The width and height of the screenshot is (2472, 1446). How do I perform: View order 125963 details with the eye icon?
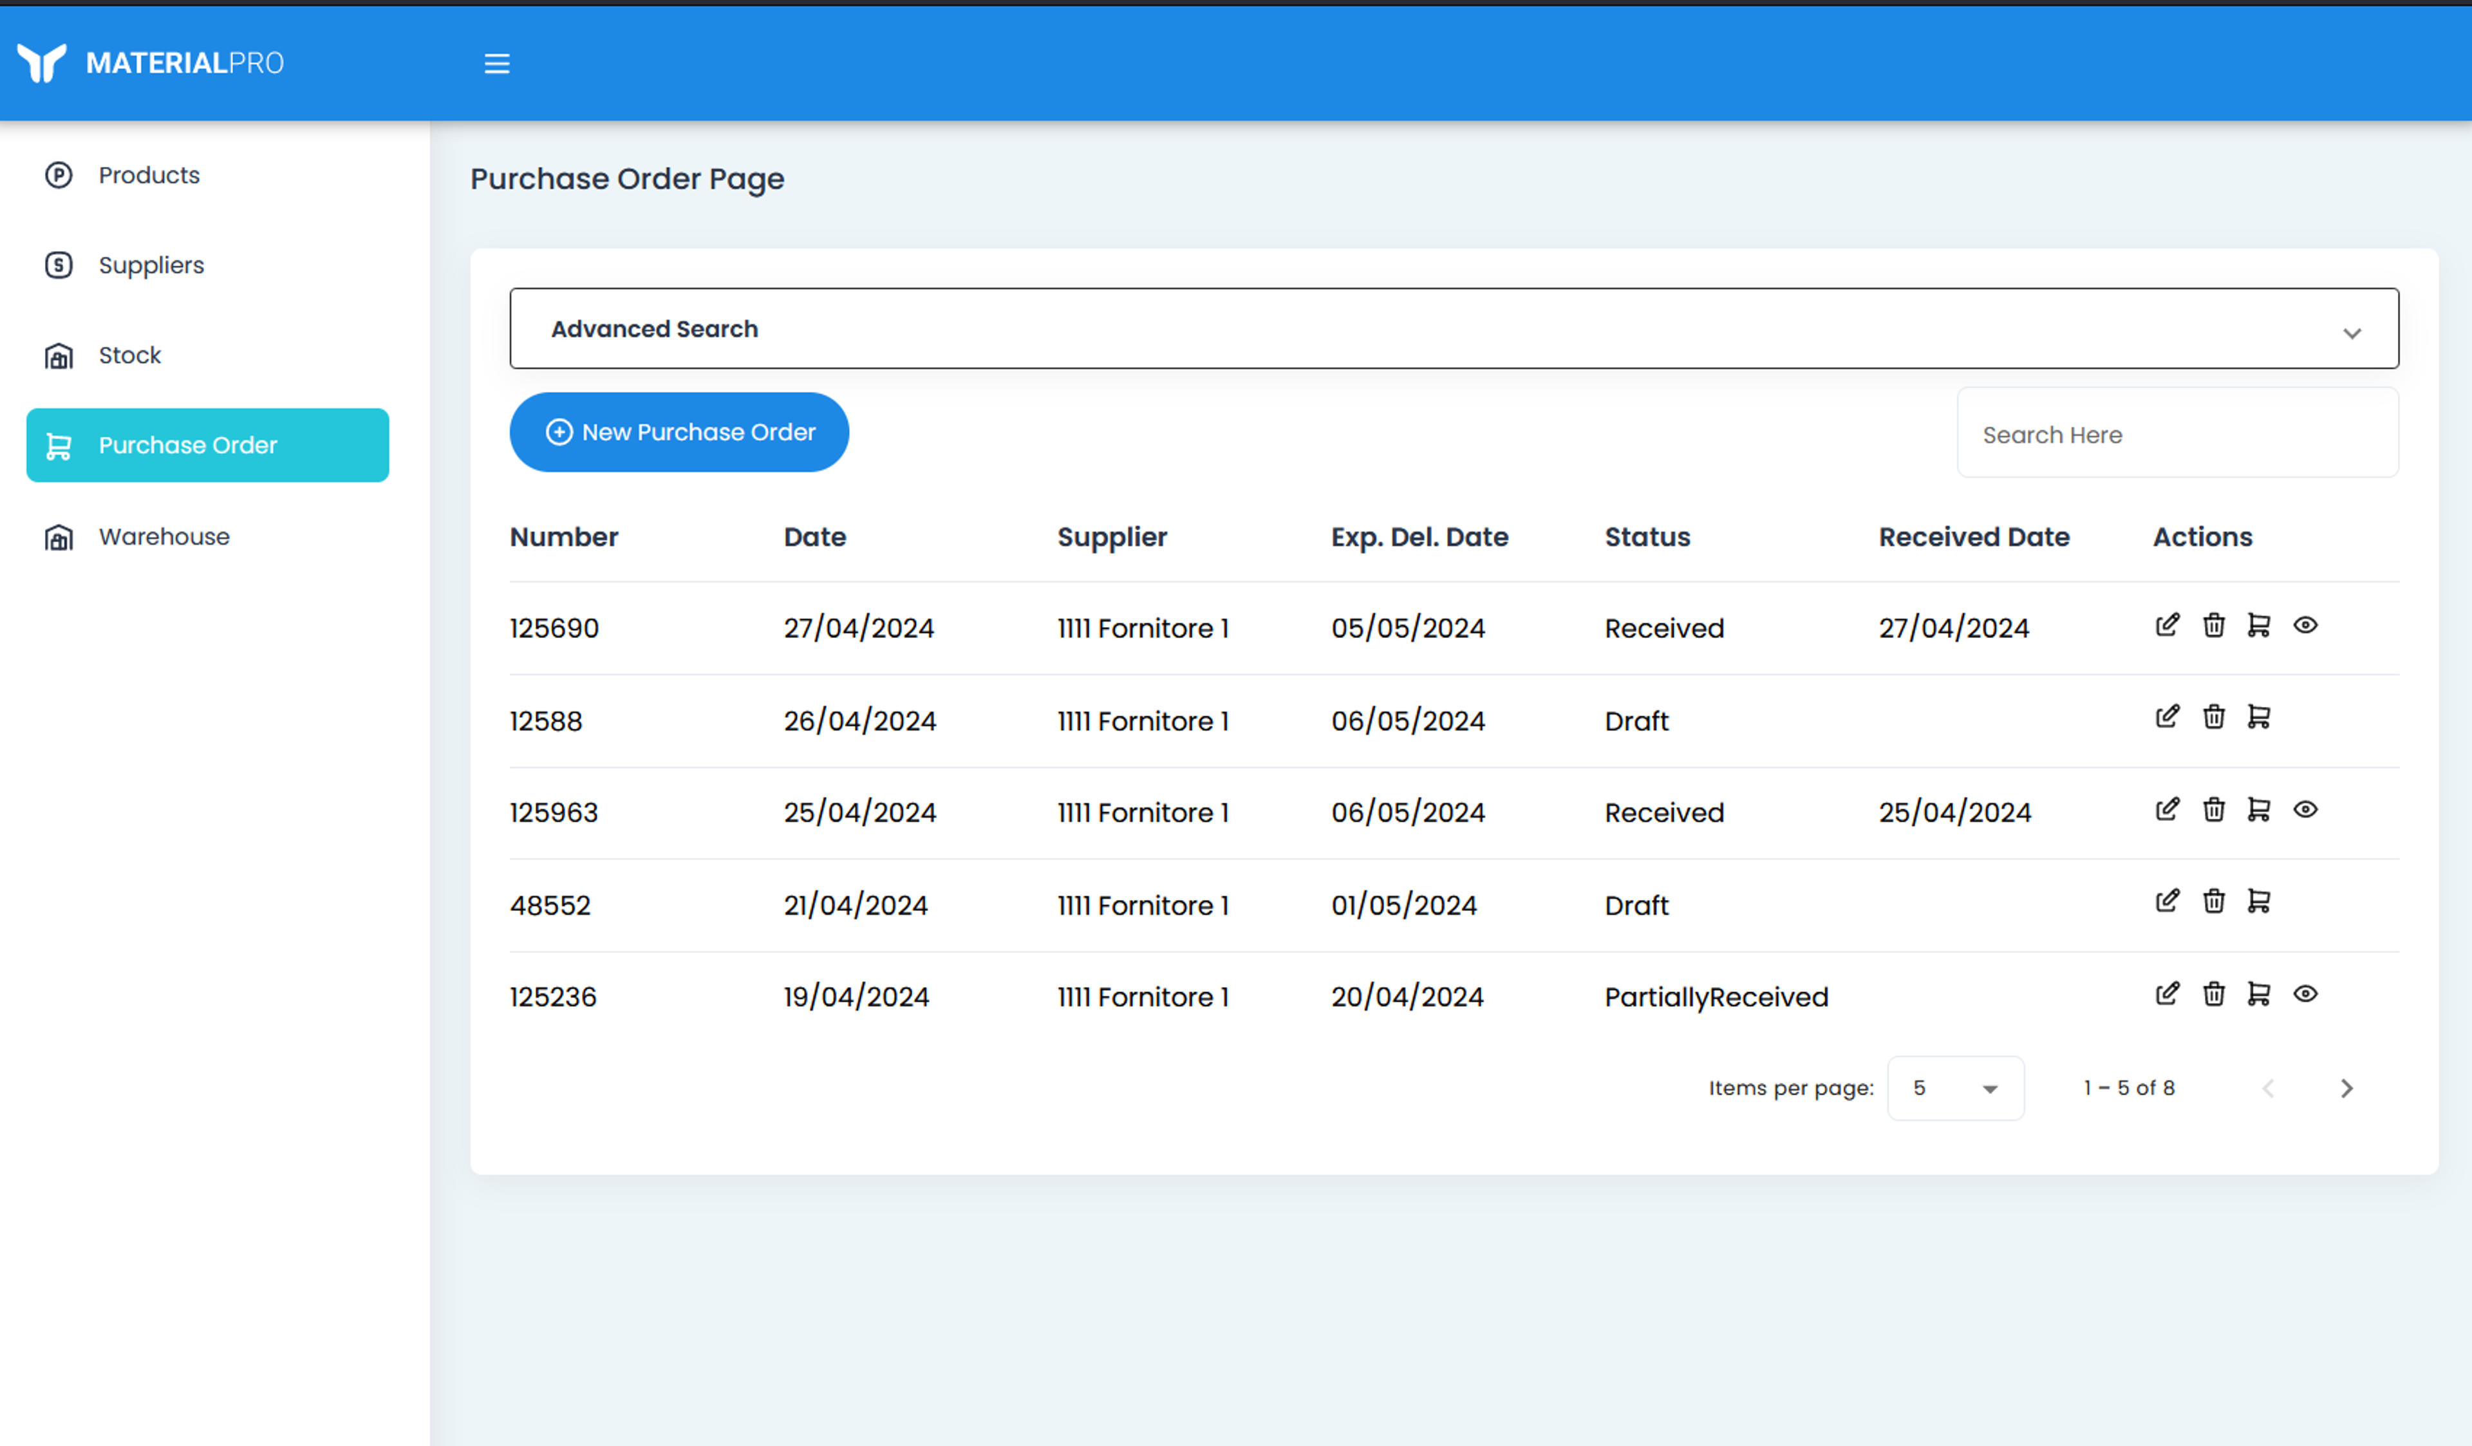click(2305, 809)
